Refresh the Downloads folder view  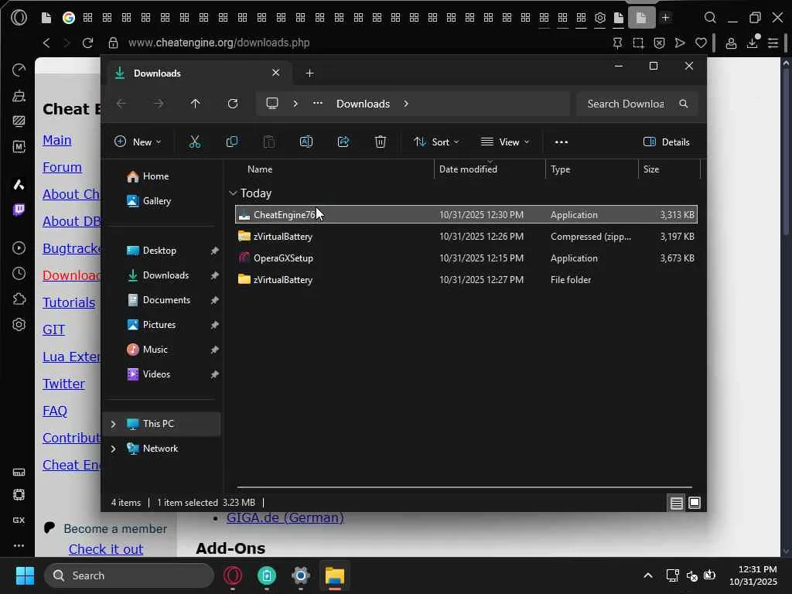pos(232,104)
